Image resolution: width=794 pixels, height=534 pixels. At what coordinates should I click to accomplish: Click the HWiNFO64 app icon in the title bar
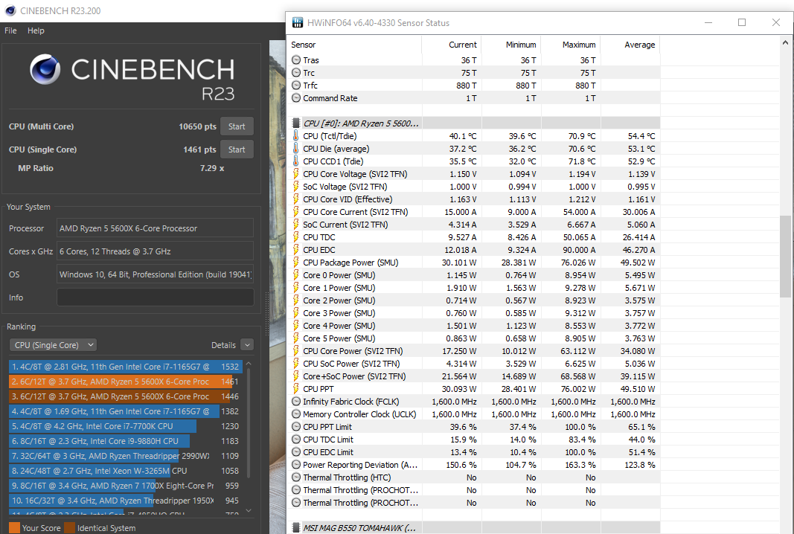point(298,23)
